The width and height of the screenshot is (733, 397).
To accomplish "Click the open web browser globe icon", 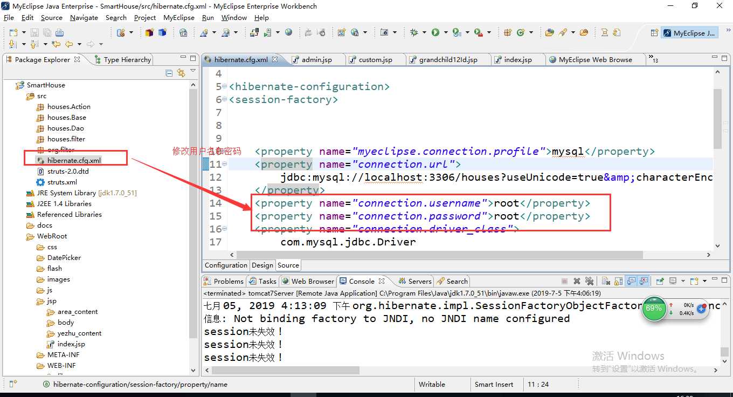I will (288, 33).
